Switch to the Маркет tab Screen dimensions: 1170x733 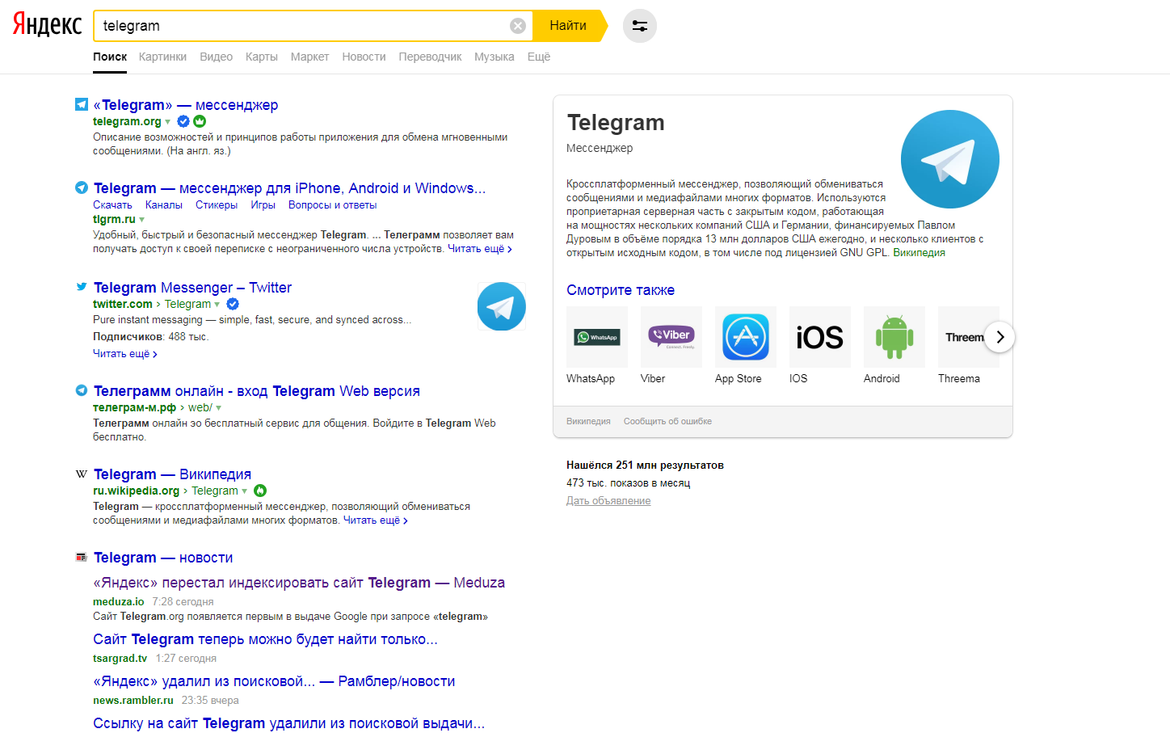[309, 57]
